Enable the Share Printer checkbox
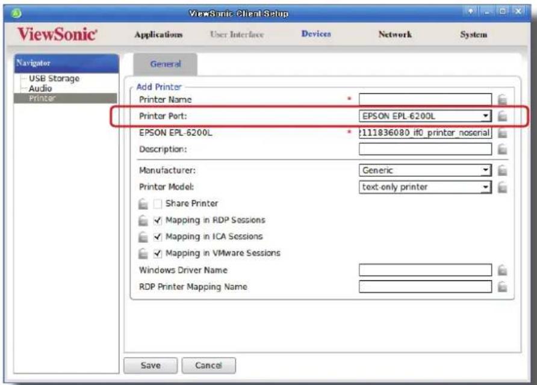 (x=158, y=203)
